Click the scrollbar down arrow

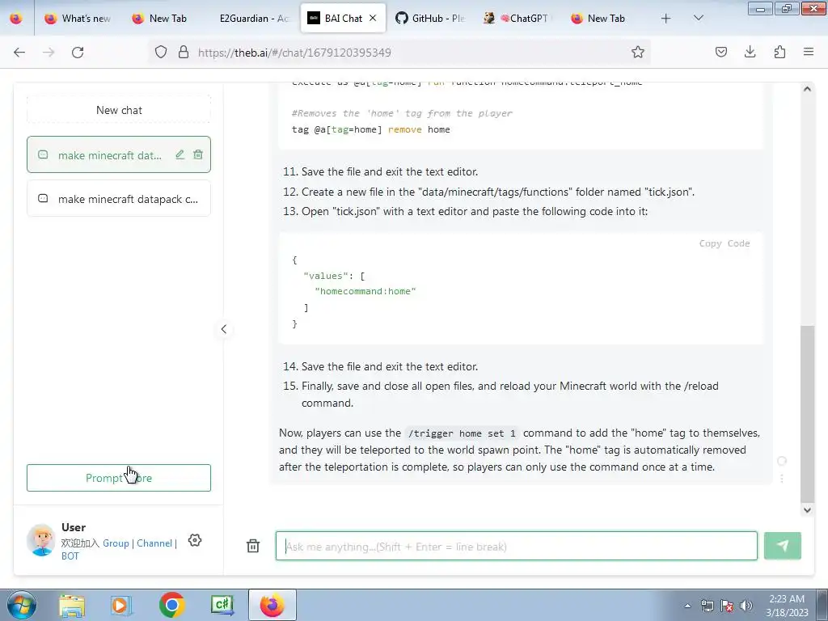(807, 509)
